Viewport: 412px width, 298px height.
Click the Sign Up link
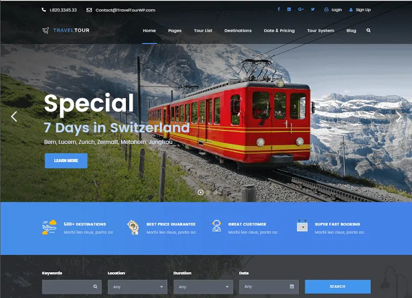coord(363,10)
